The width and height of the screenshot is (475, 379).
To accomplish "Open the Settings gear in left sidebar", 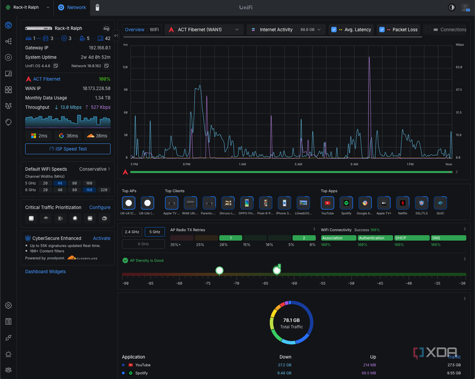I will click(x=8, y=305).
